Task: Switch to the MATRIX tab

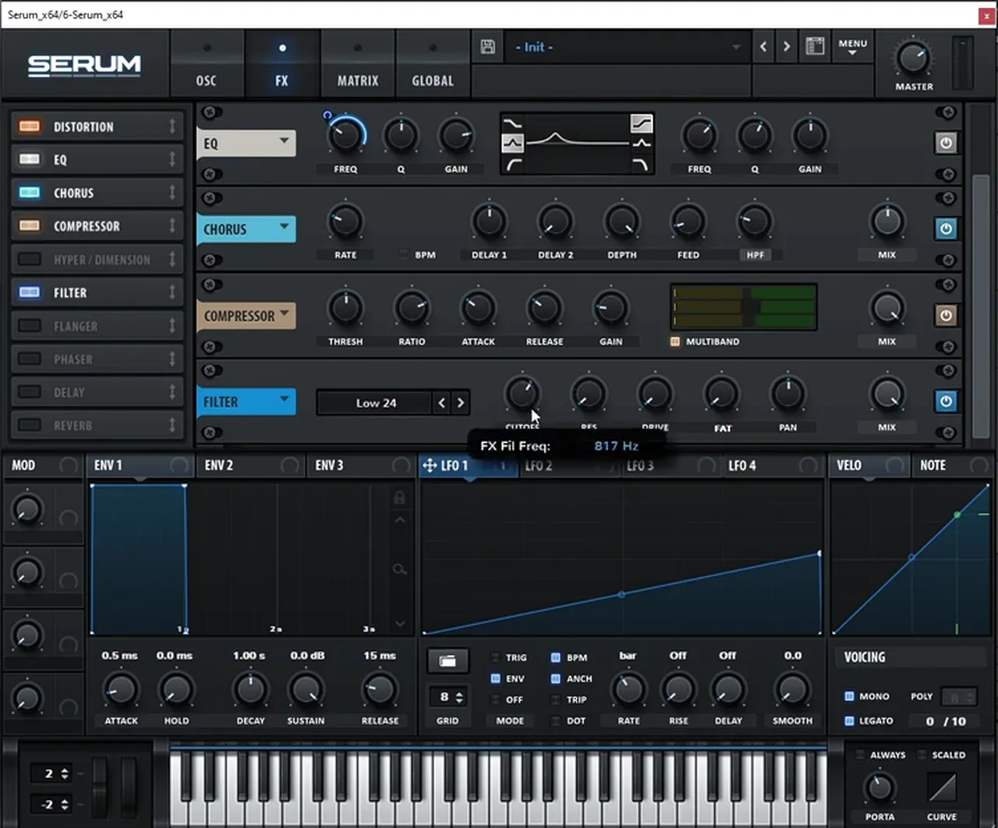Action: coord(358,65)
